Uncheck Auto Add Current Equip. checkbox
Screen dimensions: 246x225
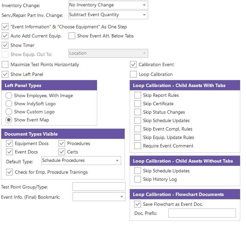click(x=5, y=36)
